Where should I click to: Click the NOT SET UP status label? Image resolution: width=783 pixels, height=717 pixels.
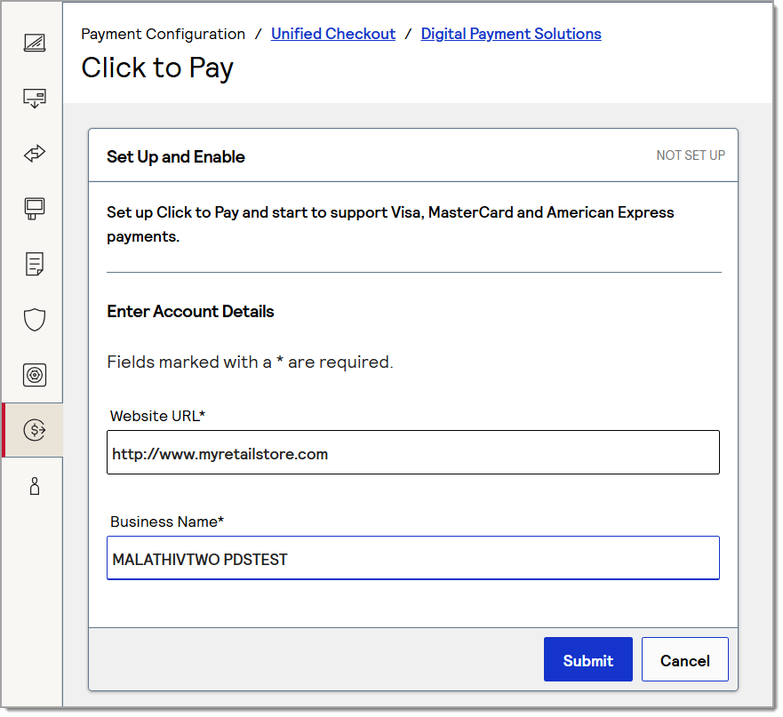pyautogui.click(x=690, y=155)
